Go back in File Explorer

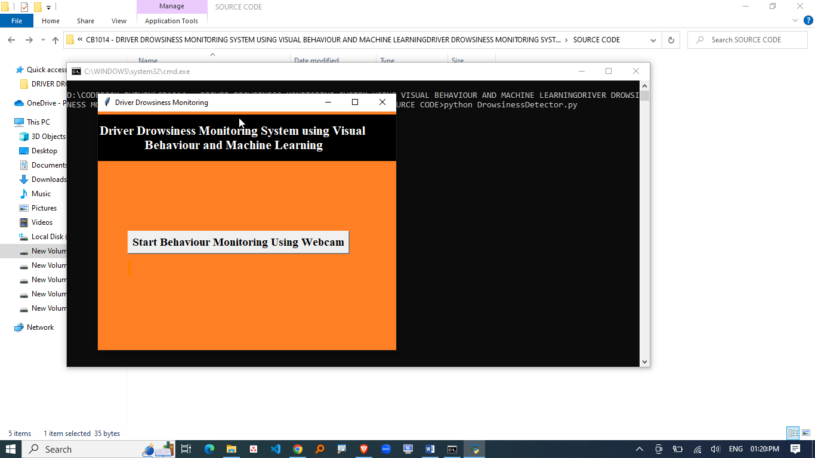pos(11,40)
